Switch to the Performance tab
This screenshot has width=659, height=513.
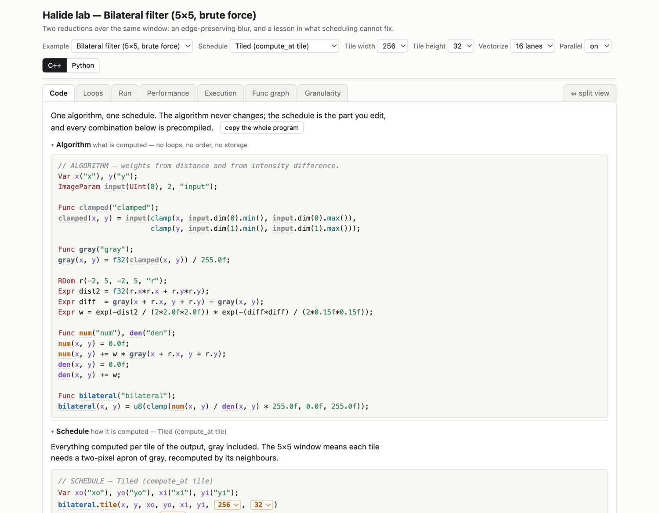coord(168,93)
